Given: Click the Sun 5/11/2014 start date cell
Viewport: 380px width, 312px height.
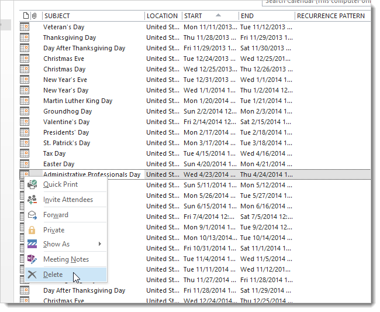Looking at the screenshot, I should coord(210,185).
